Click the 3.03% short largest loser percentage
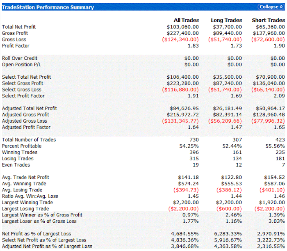The width and height of the screenshot is (287, 251). 277,221
